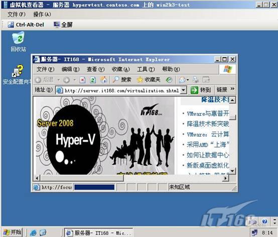Open the Start (开始) menu

[x=12, y=232]
